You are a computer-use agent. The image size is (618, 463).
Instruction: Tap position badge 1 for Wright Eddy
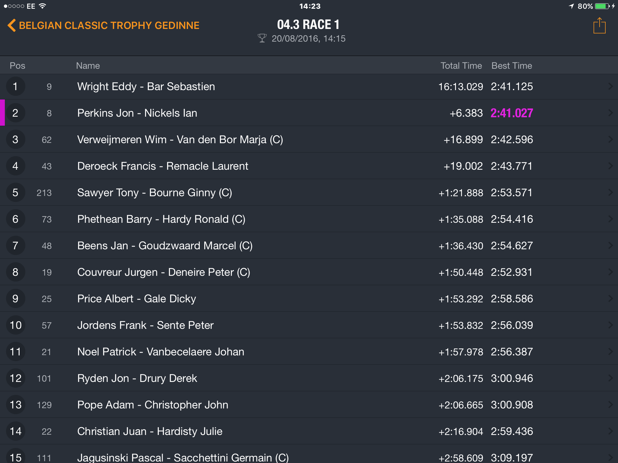coord(15,87)
